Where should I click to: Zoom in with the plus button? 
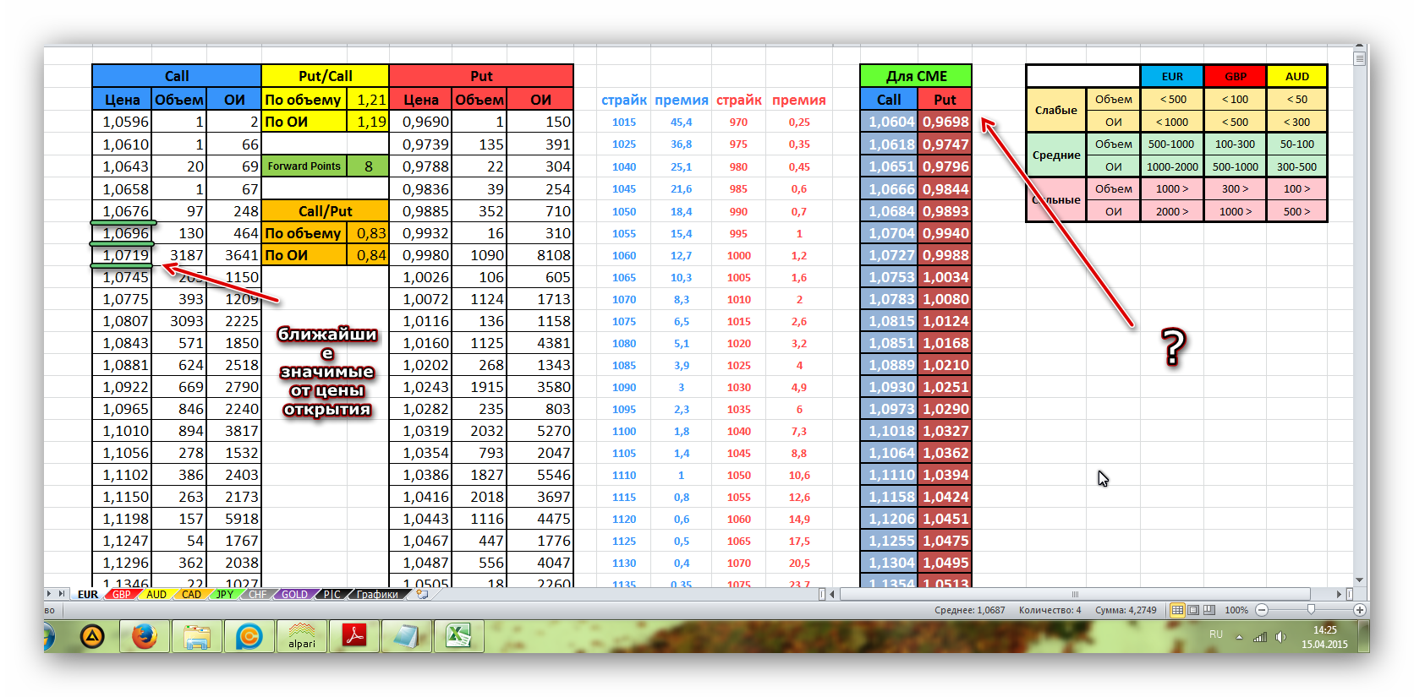point(1360,610)
